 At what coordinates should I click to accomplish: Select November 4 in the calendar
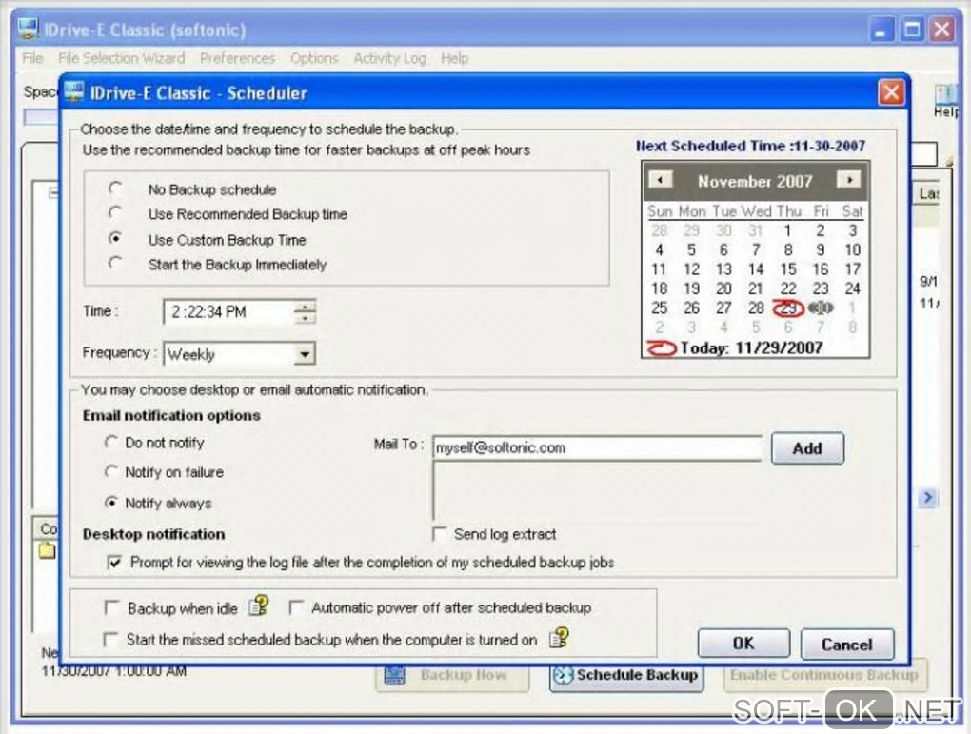point(659,250)
